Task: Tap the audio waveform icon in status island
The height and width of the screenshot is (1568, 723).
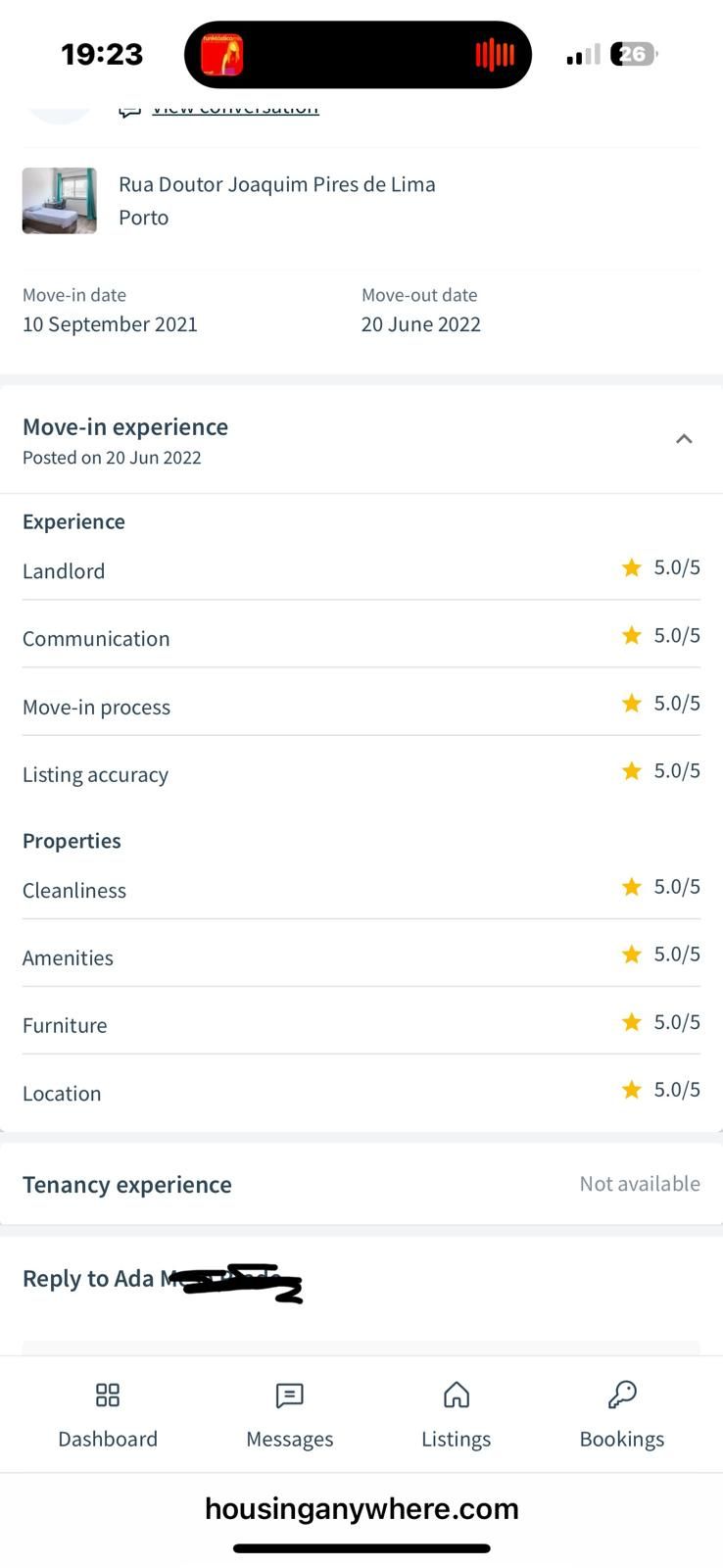Action: [x=495, y=55]
